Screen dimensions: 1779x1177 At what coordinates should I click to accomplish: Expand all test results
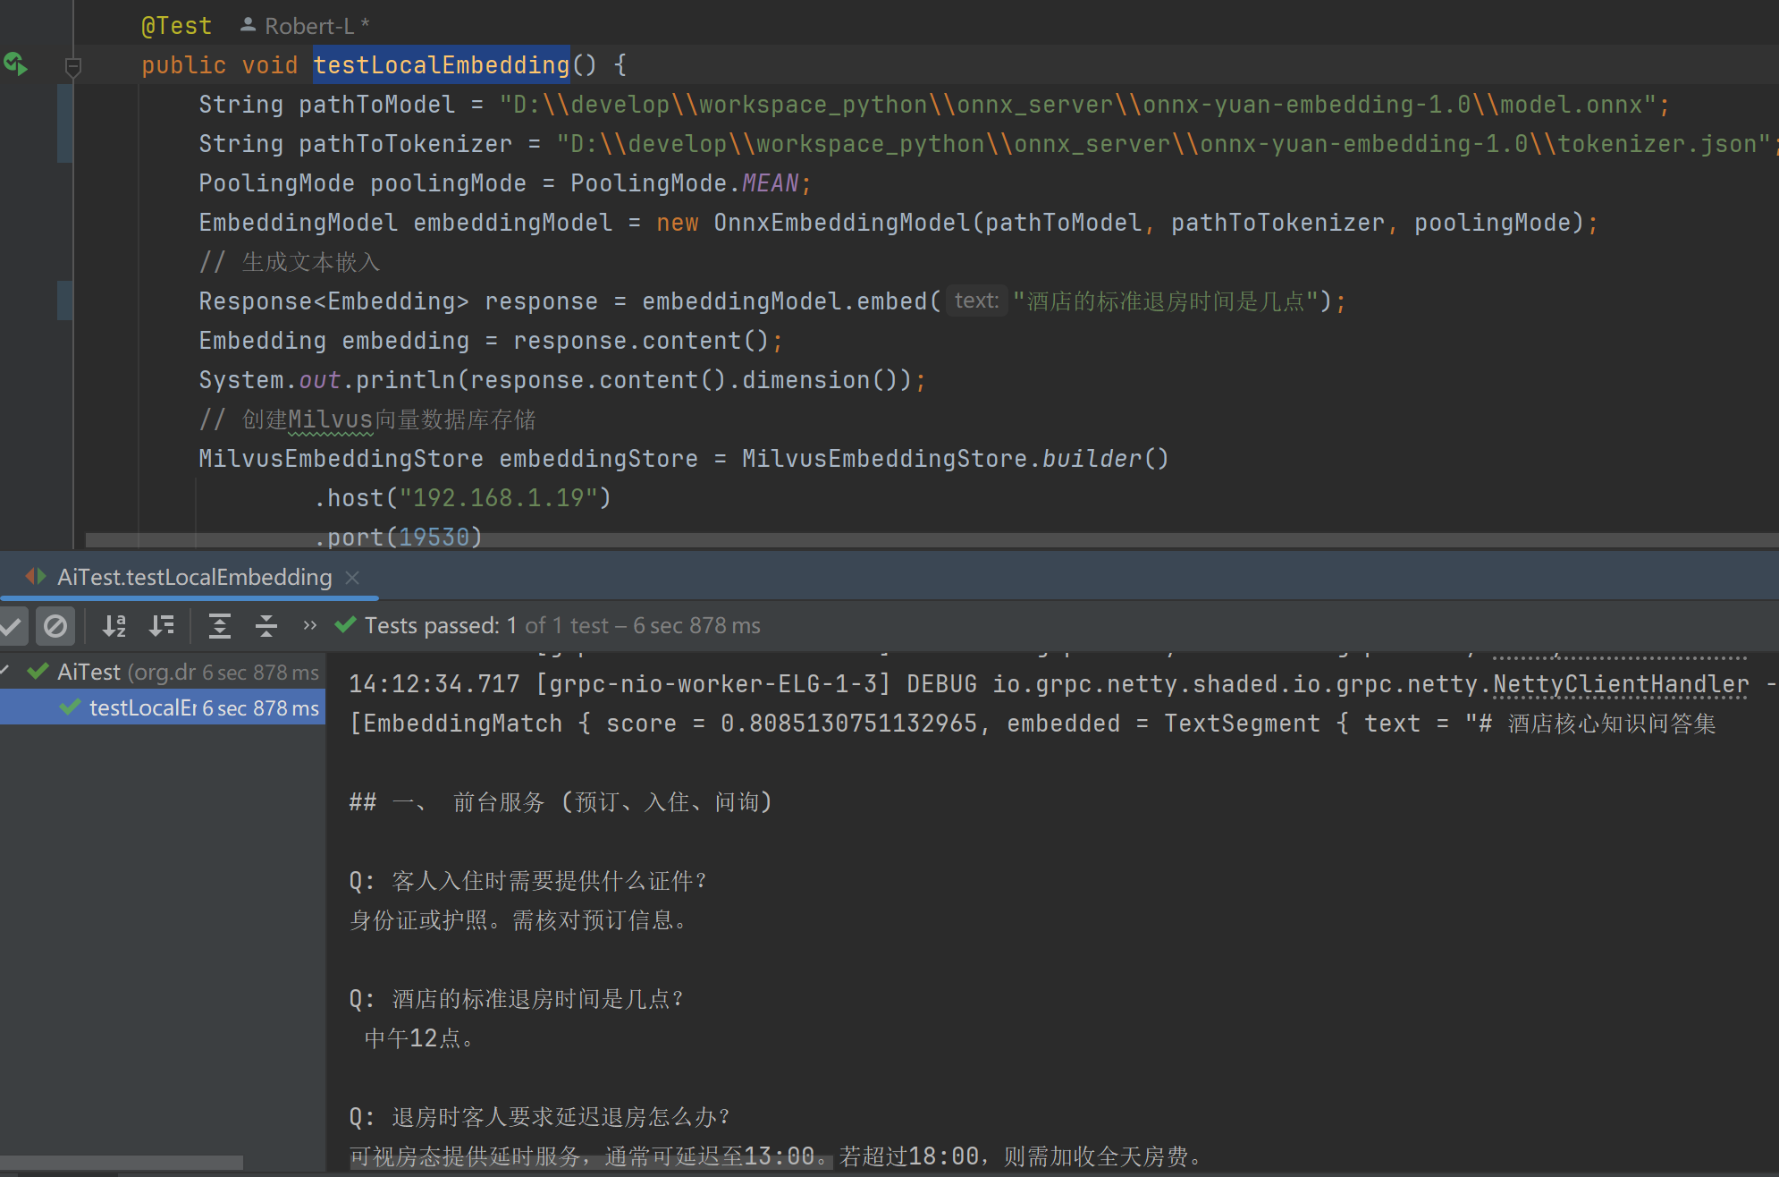[x=219, y=626]
